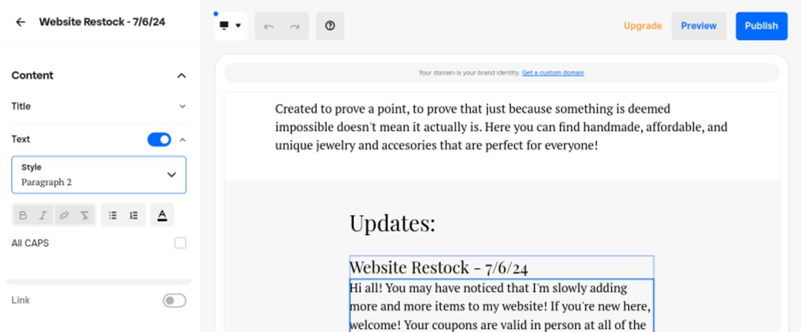
Task: Open the text color icon
Action: click(162, 215)
